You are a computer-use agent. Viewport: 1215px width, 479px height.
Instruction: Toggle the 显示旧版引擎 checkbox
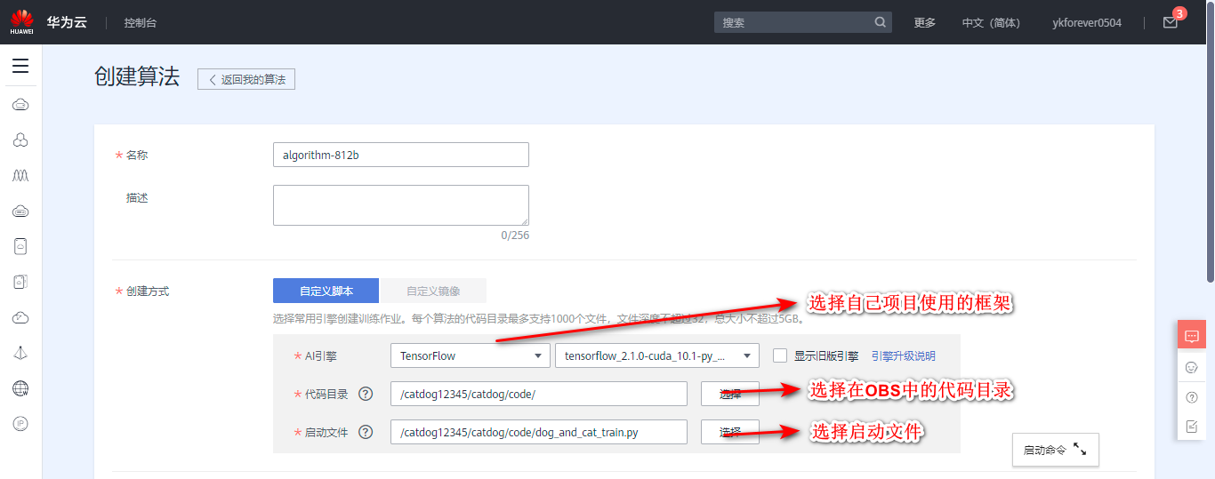pyautogui.click(x=780, y=355)
